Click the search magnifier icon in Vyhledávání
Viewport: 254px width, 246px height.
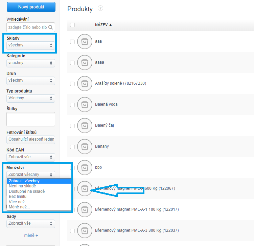51,27
